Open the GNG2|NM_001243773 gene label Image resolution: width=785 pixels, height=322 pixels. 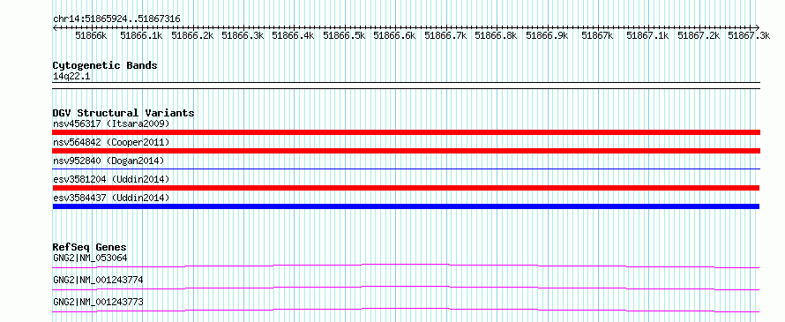pos(98,302)
